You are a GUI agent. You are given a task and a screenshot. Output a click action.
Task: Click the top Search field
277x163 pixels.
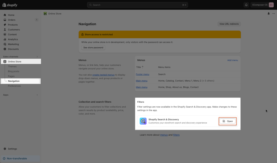point(137,5)
